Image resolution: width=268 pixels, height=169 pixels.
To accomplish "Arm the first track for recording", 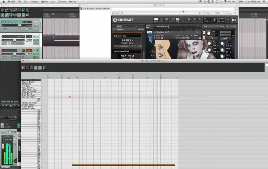I will coord(2,37).
